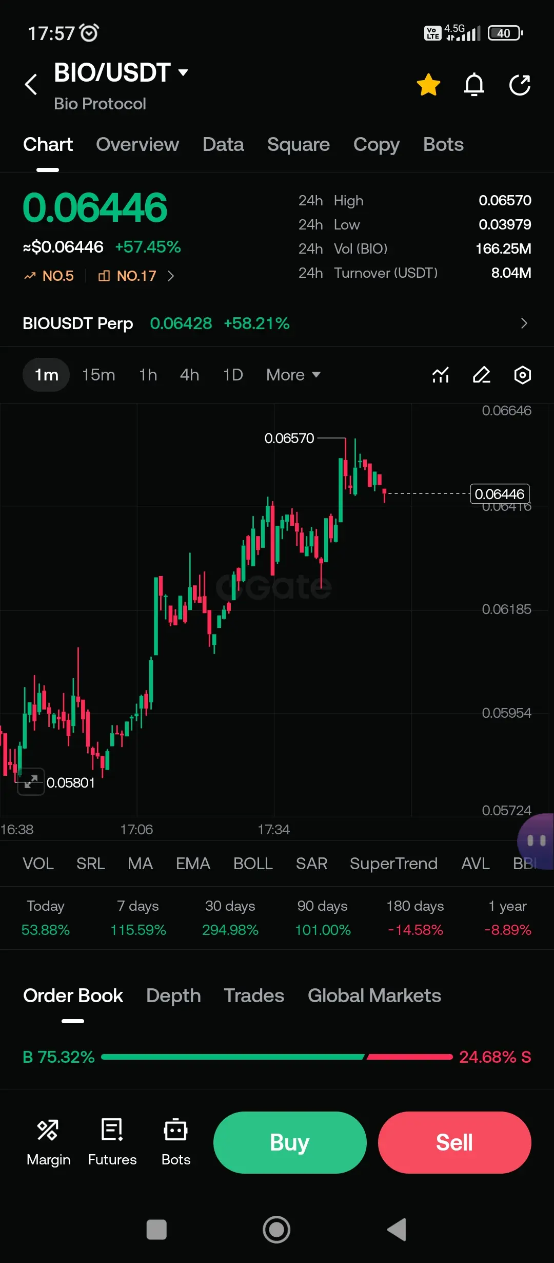Open BIOUSDT Perp contract row
The image size is (554, 1263).
point(277,323)
